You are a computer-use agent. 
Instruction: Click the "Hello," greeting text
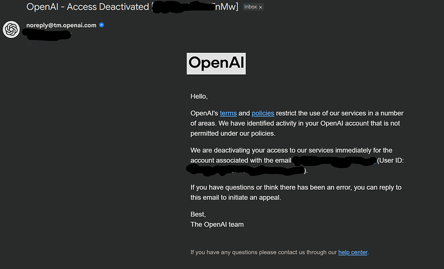point(199,97)
